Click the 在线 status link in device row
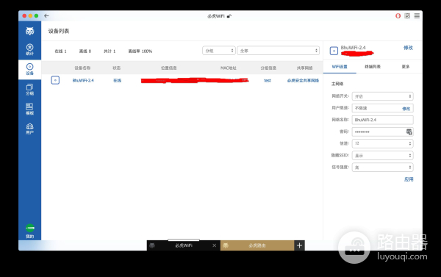 click(117, 80)
